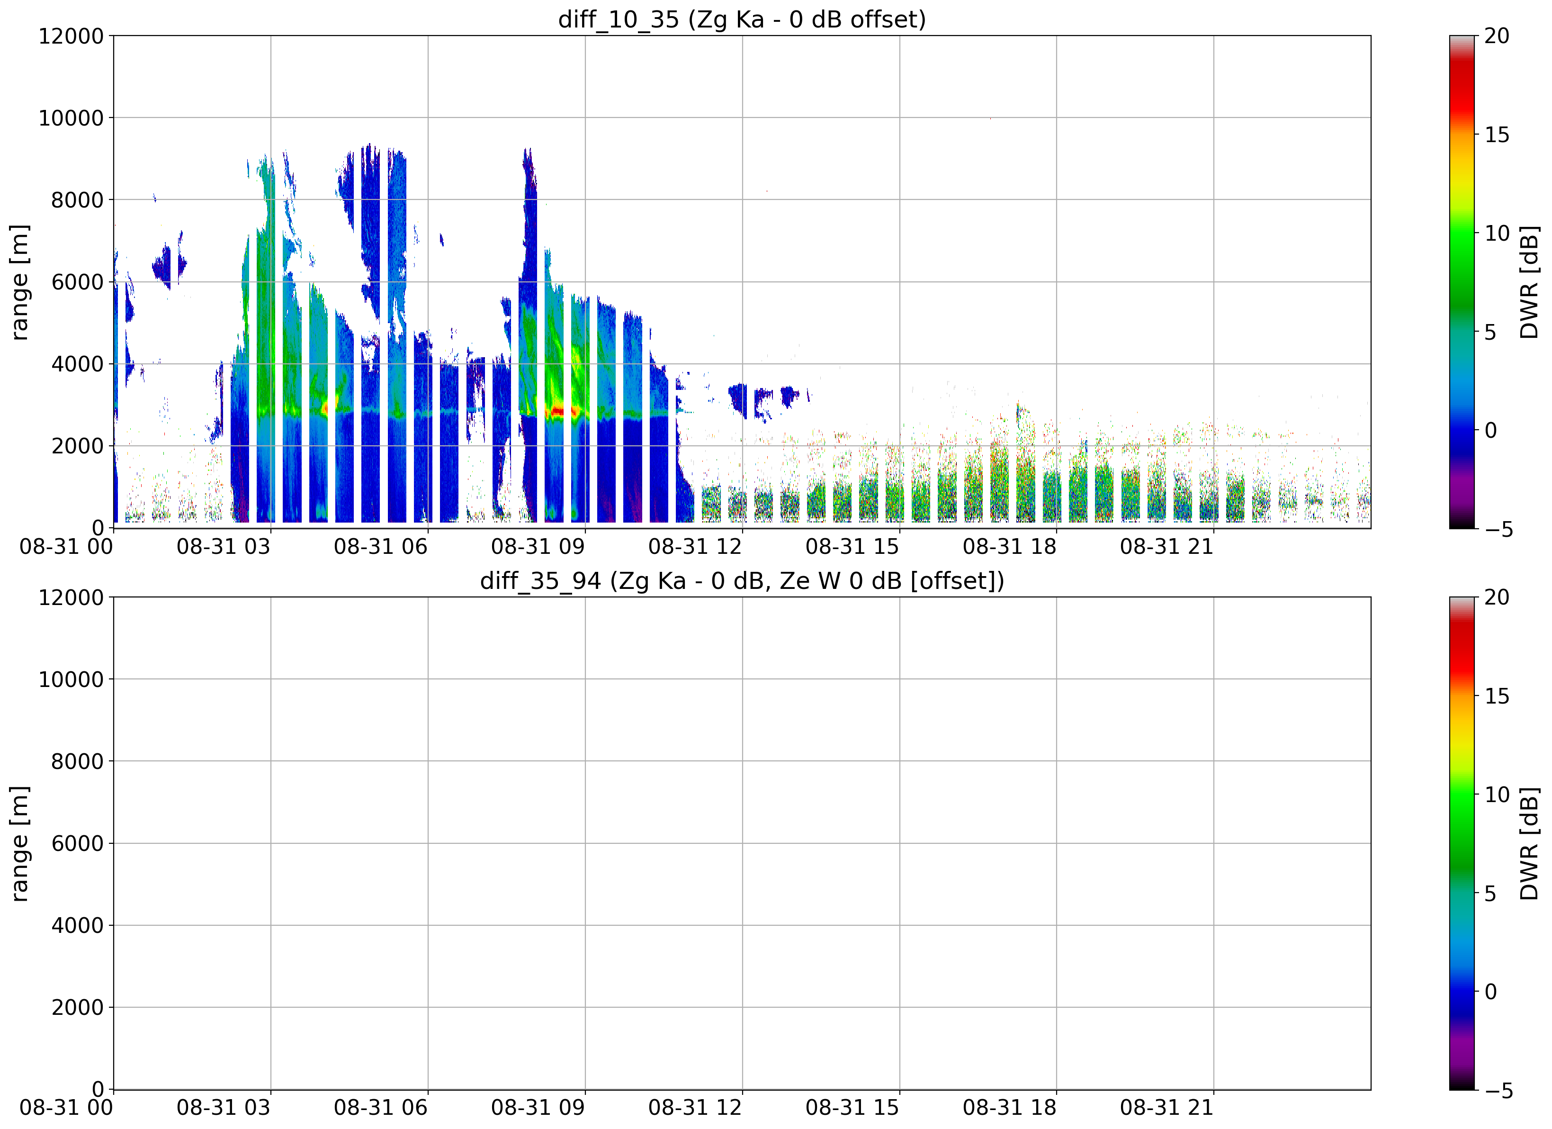Click the "08-31 09" time tick under the diff_35_94 plot
The width and height of the screenshot is (1552, 1129).
click(x=538, y=1108)
